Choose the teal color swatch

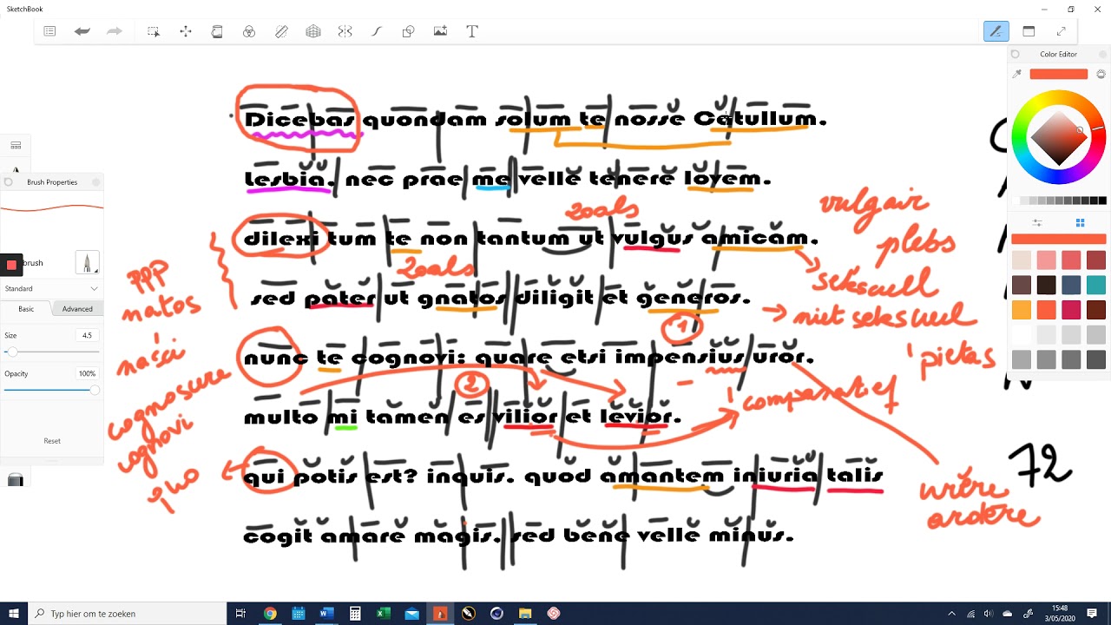pyautogui.click(x=1096, y=285)
